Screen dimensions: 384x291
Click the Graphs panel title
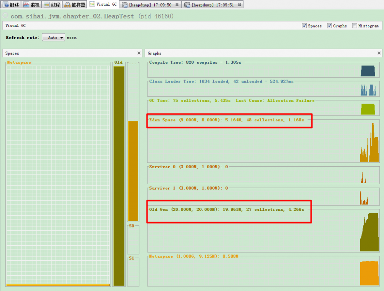[x=154, y=53]
